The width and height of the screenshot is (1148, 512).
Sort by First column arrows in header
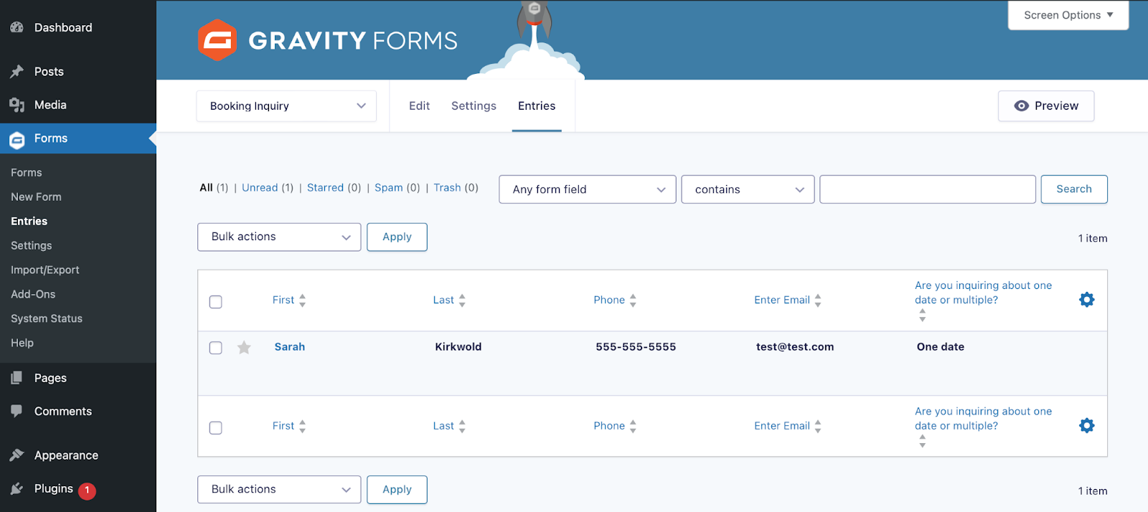pyautogui.click(x=303, y=300)
